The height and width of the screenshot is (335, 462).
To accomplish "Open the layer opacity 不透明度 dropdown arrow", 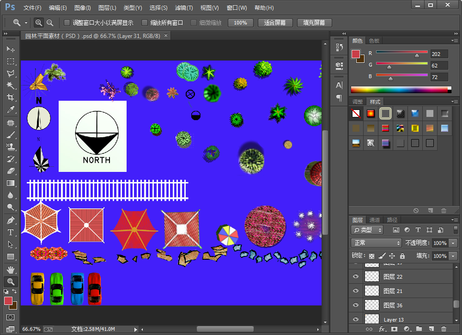I will click(x=453, y=243).
